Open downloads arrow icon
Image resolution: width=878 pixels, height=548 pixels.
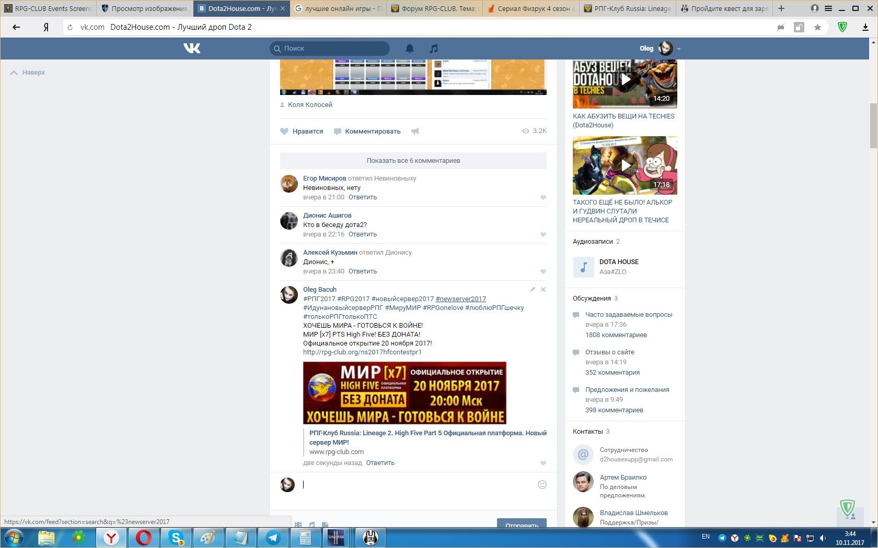coord(865,27)
